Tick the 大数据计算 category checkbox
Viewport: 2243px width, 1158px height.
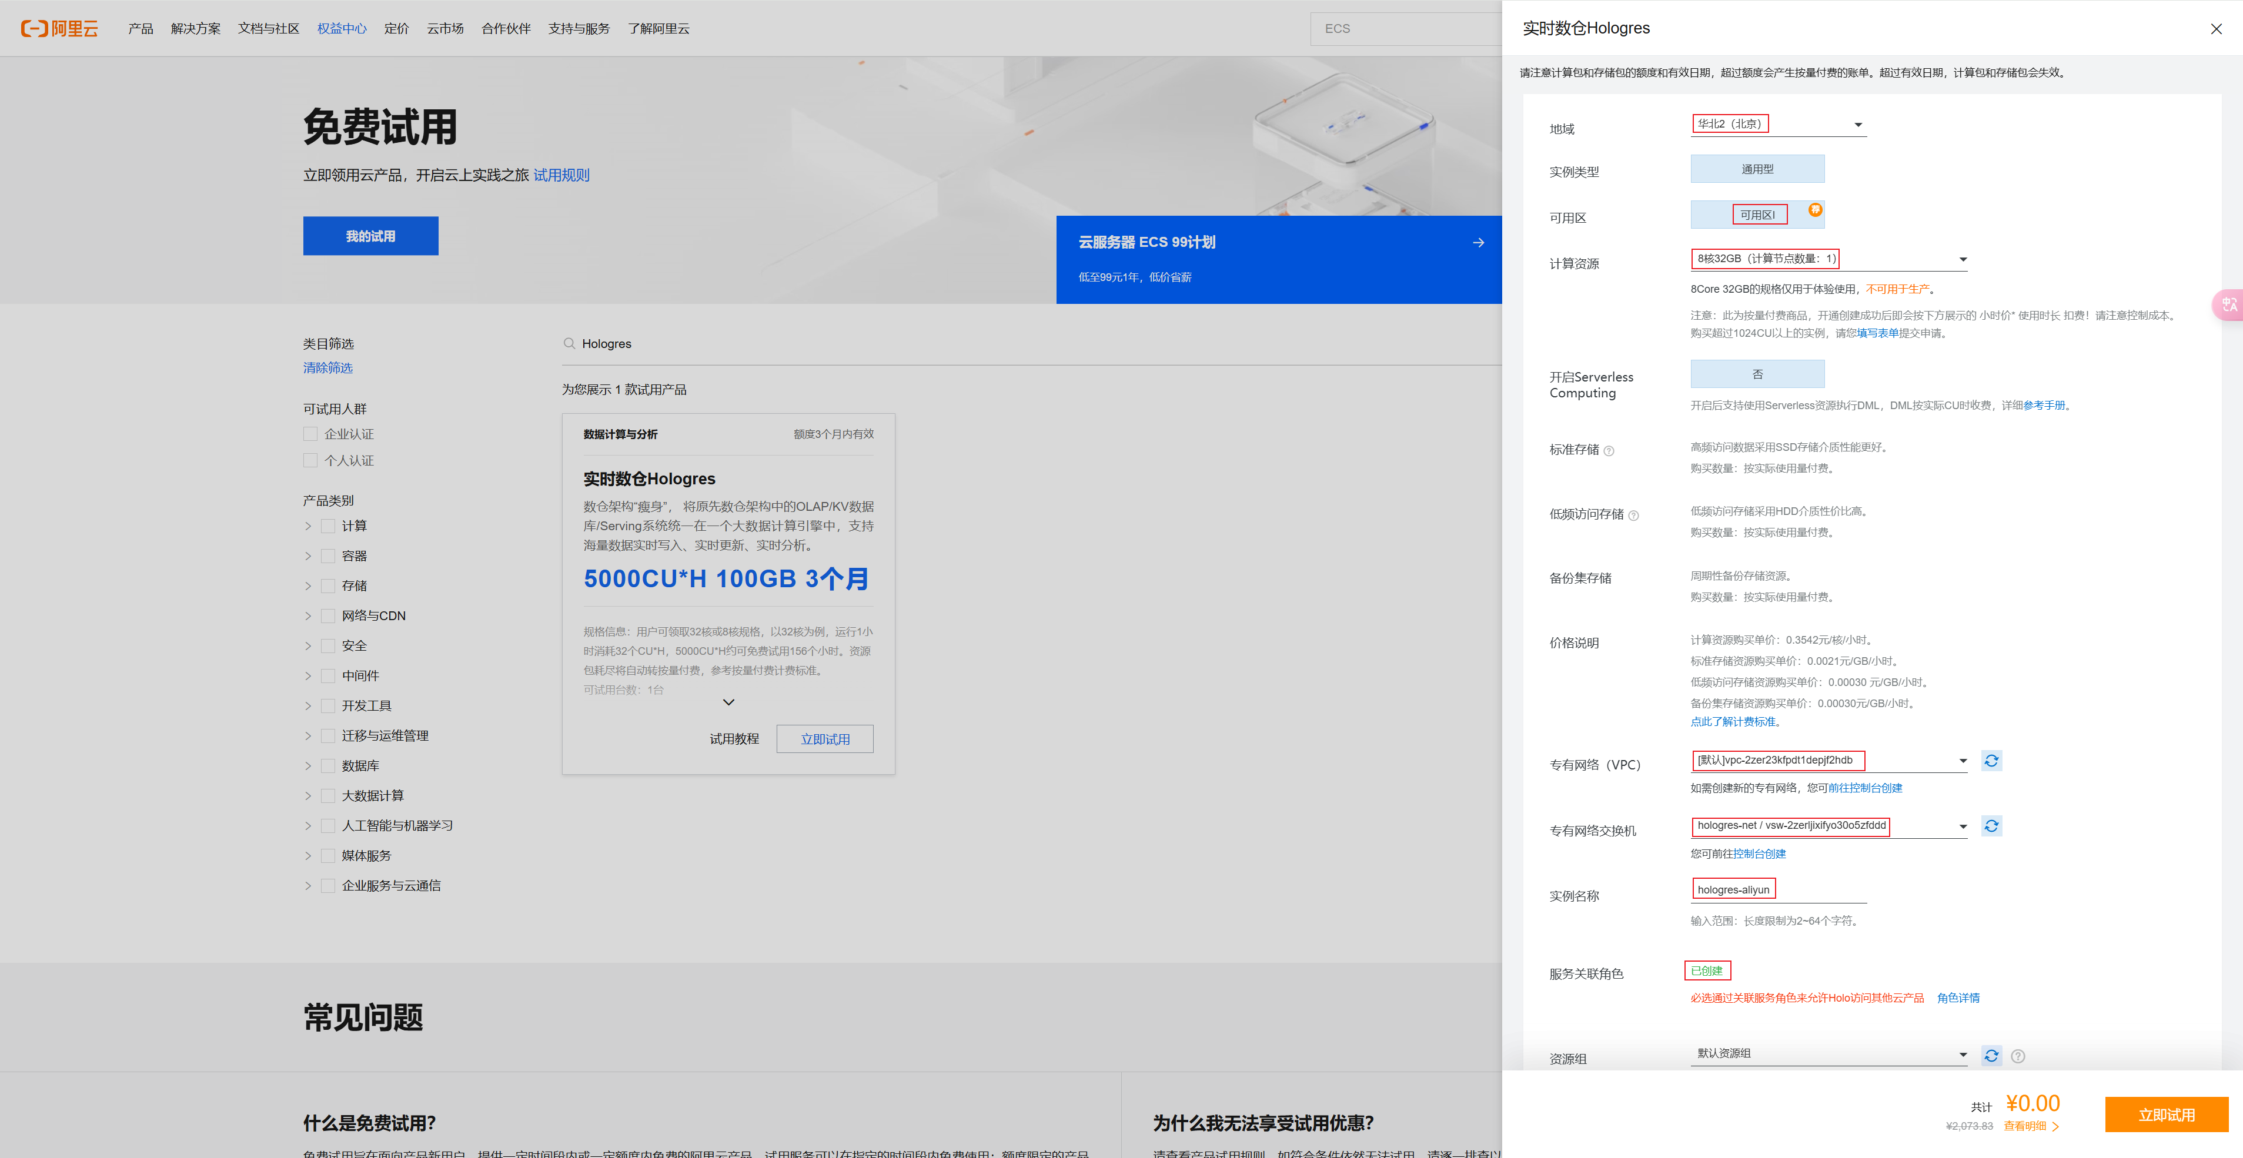[x=328, y=796]
